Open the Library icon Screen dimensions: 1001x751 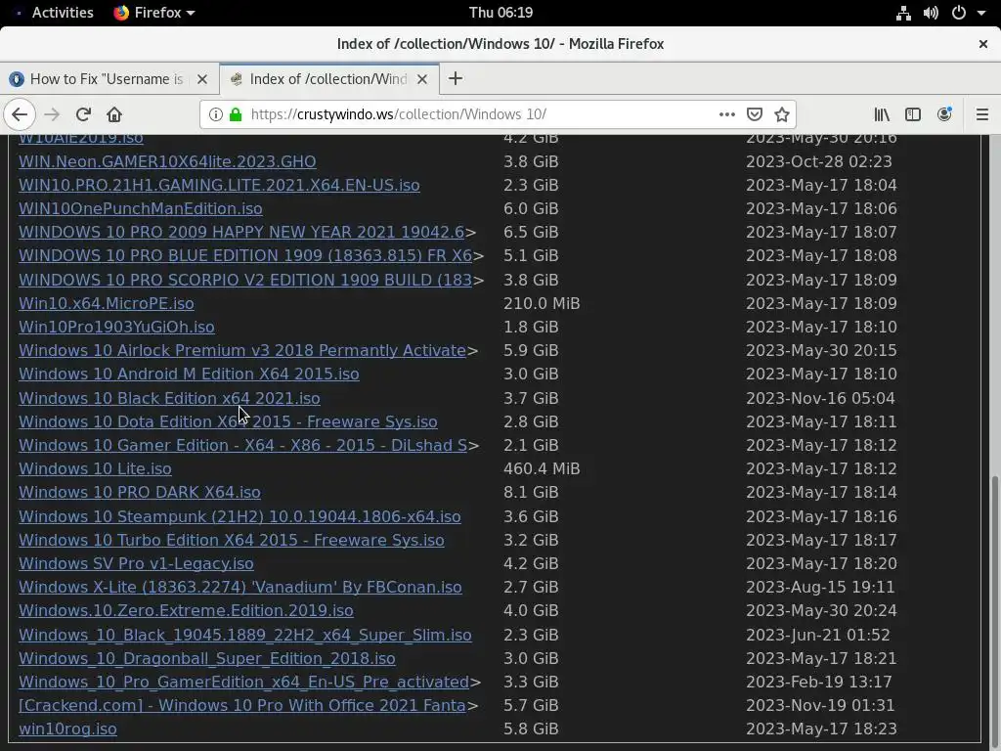point(883,114)
